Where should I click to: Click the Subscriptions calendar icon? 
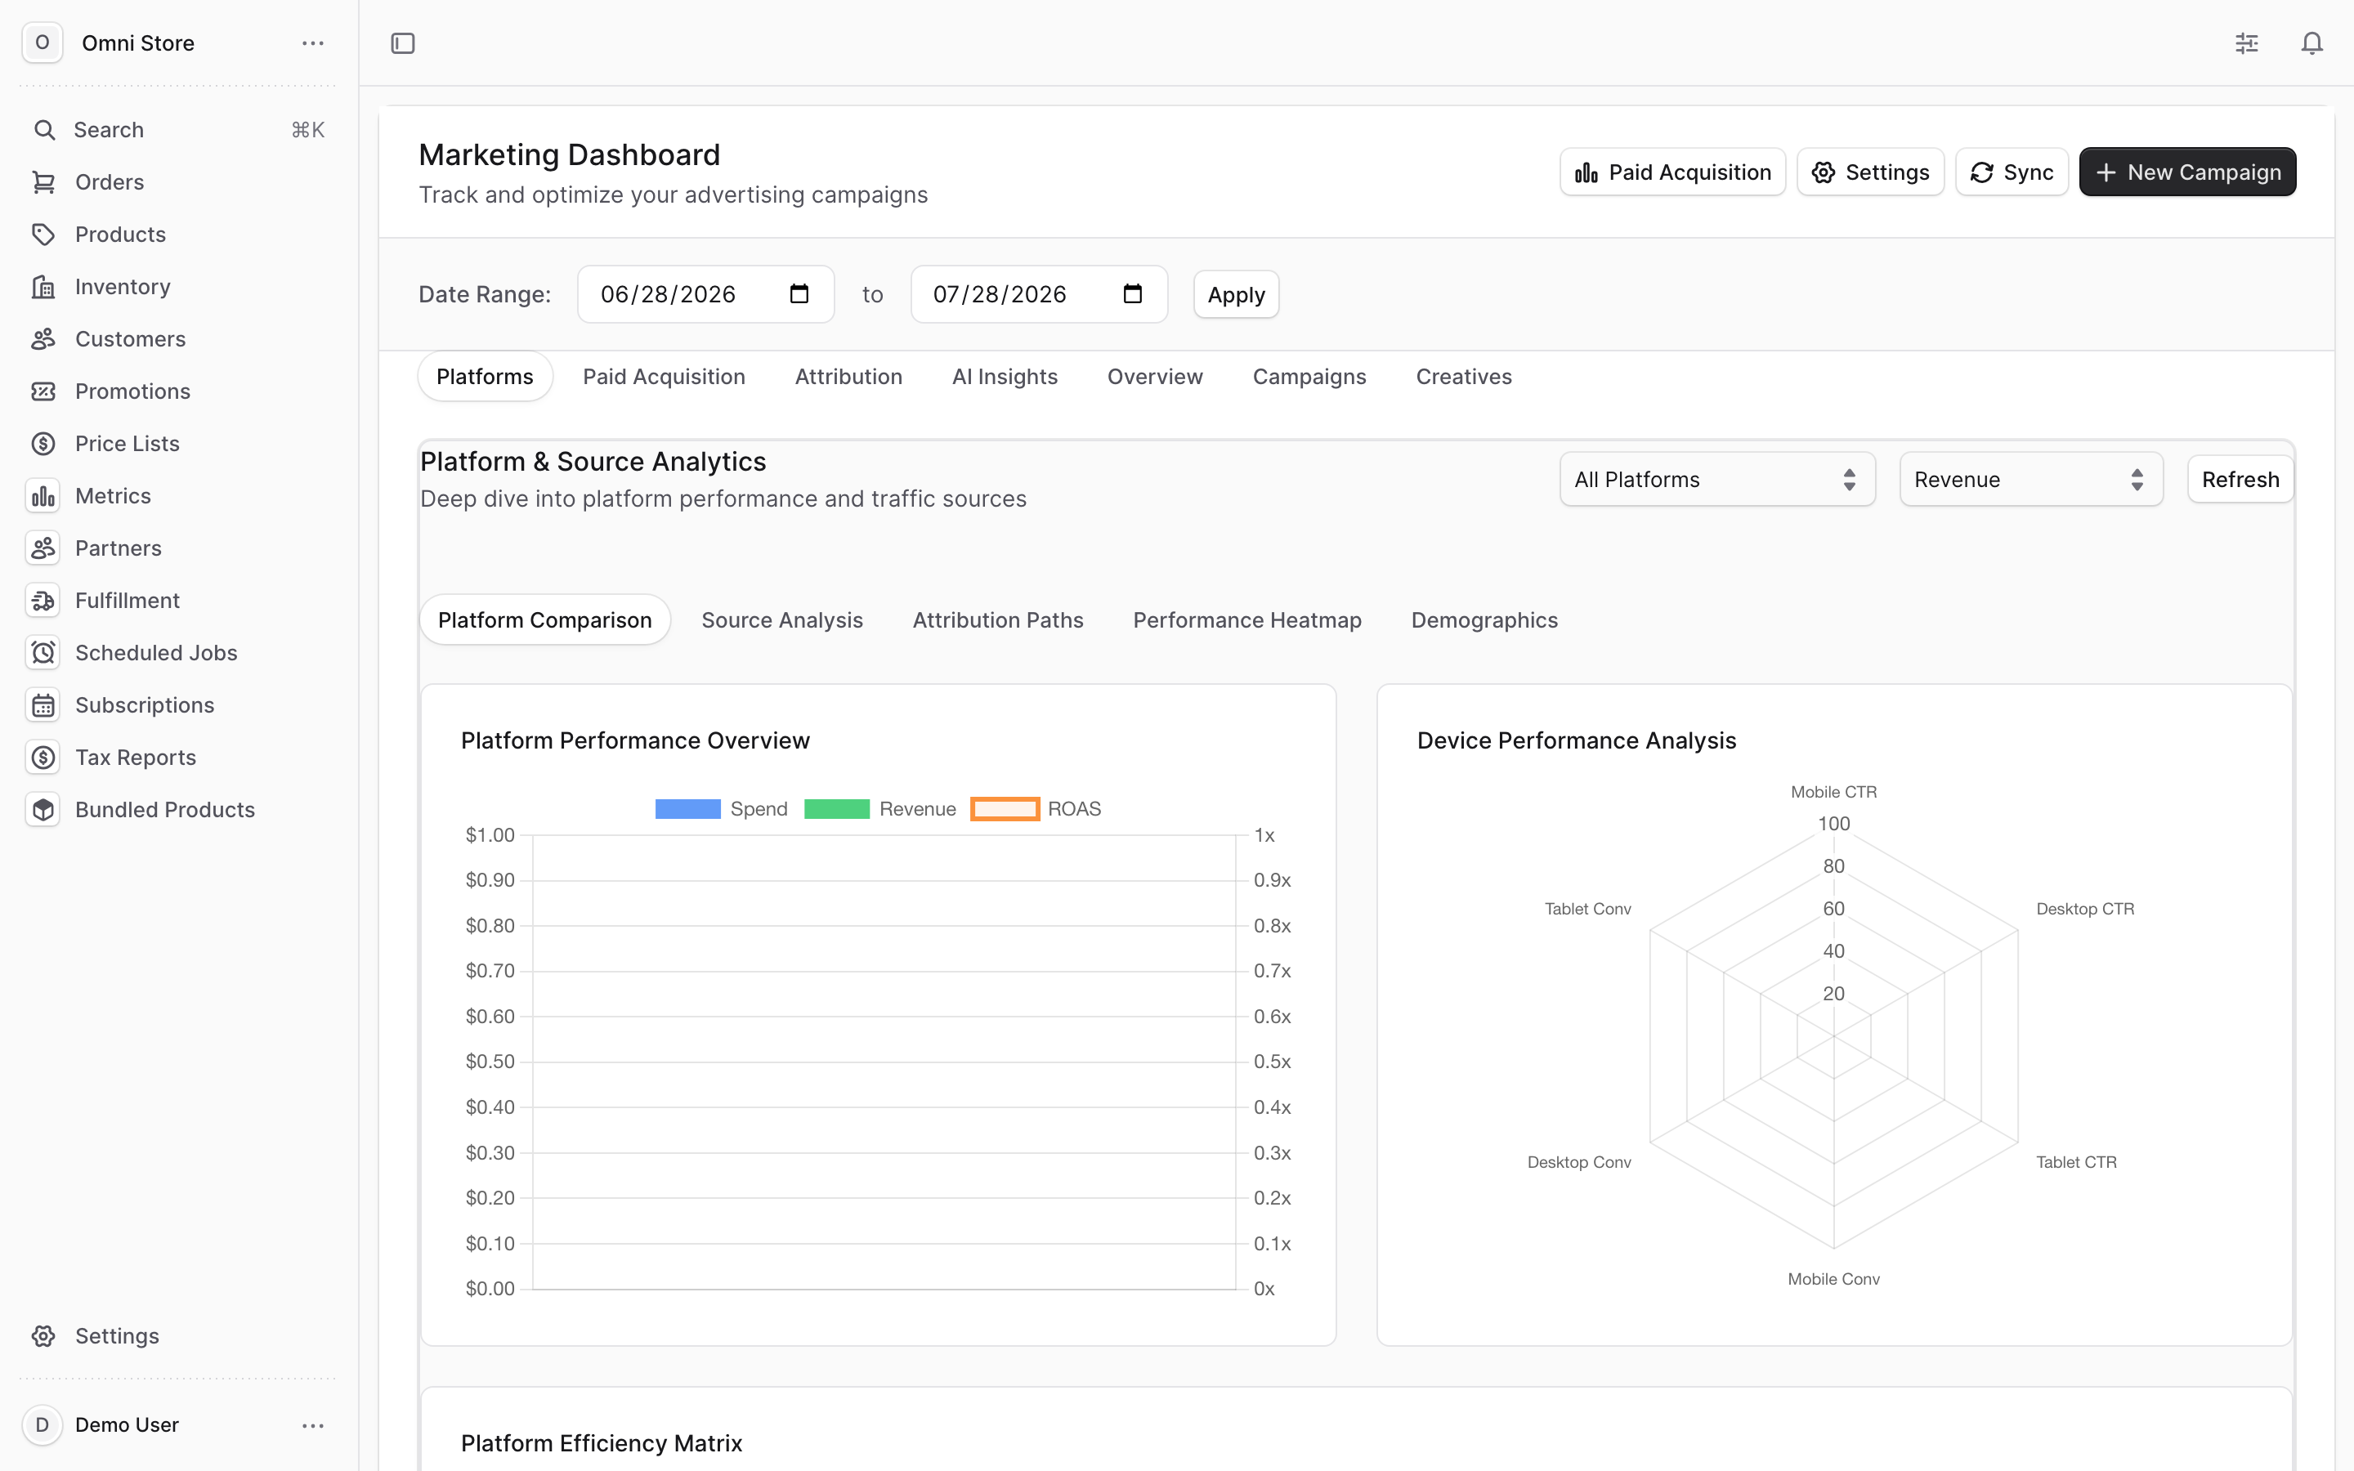point(44,705)
